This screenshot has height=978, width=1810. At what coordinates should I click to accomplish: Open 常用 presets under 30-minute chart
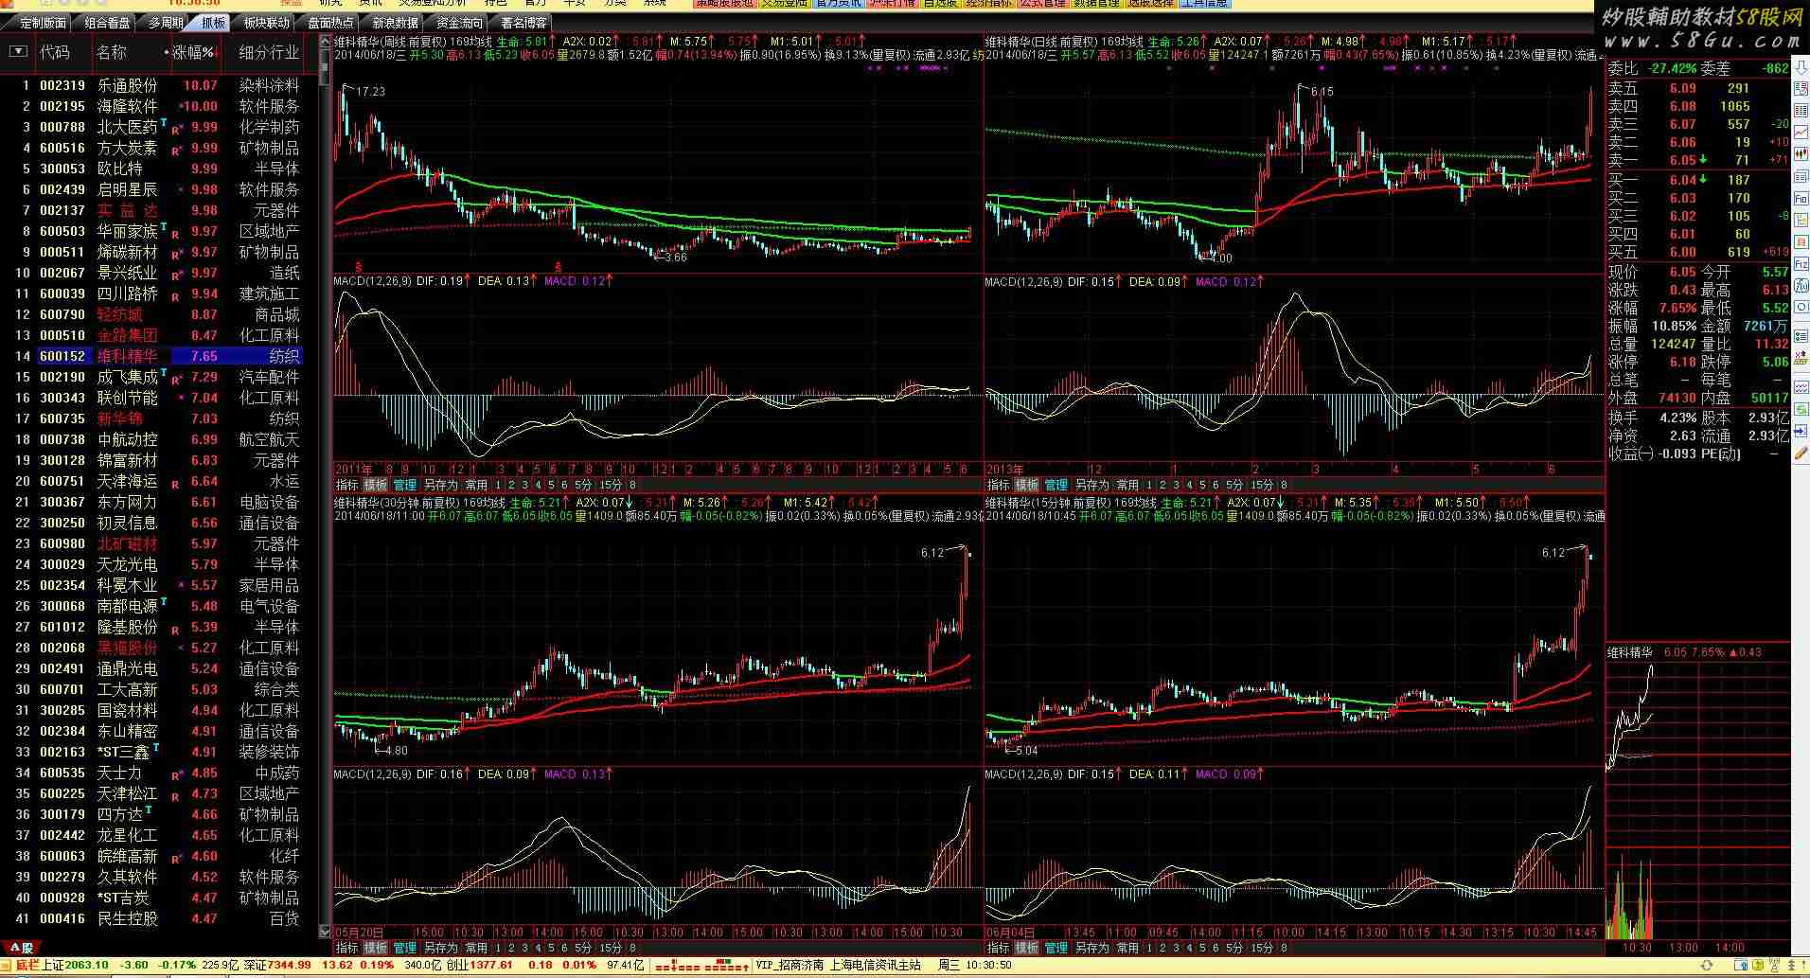point(477,947)
